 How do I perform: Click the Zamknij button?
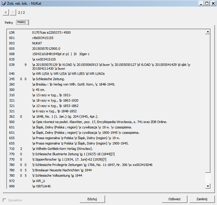[x=202, y=199]
